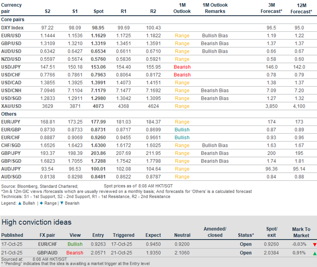The height and width of the screenshot is (267, 317).
Task: Click the red Bearish outlook for USD/JPY
Action: point(182,67)
